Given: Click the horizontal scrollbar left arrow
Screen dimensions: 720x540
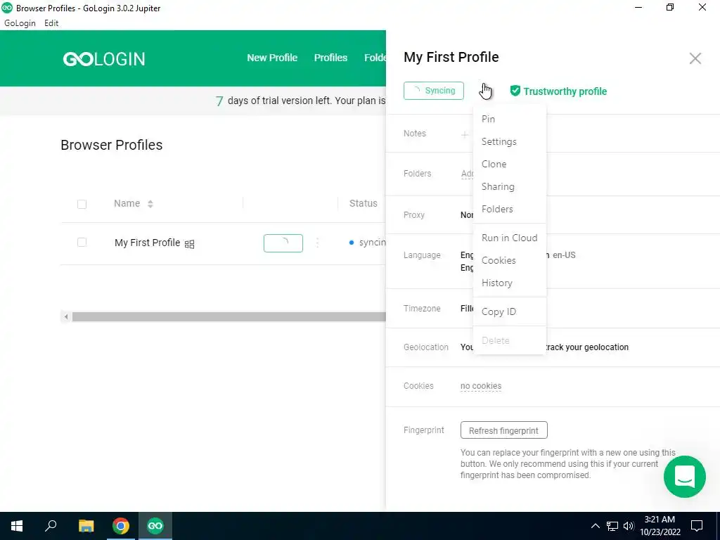Looking at the screenshot, I should (x=66, y=317).
